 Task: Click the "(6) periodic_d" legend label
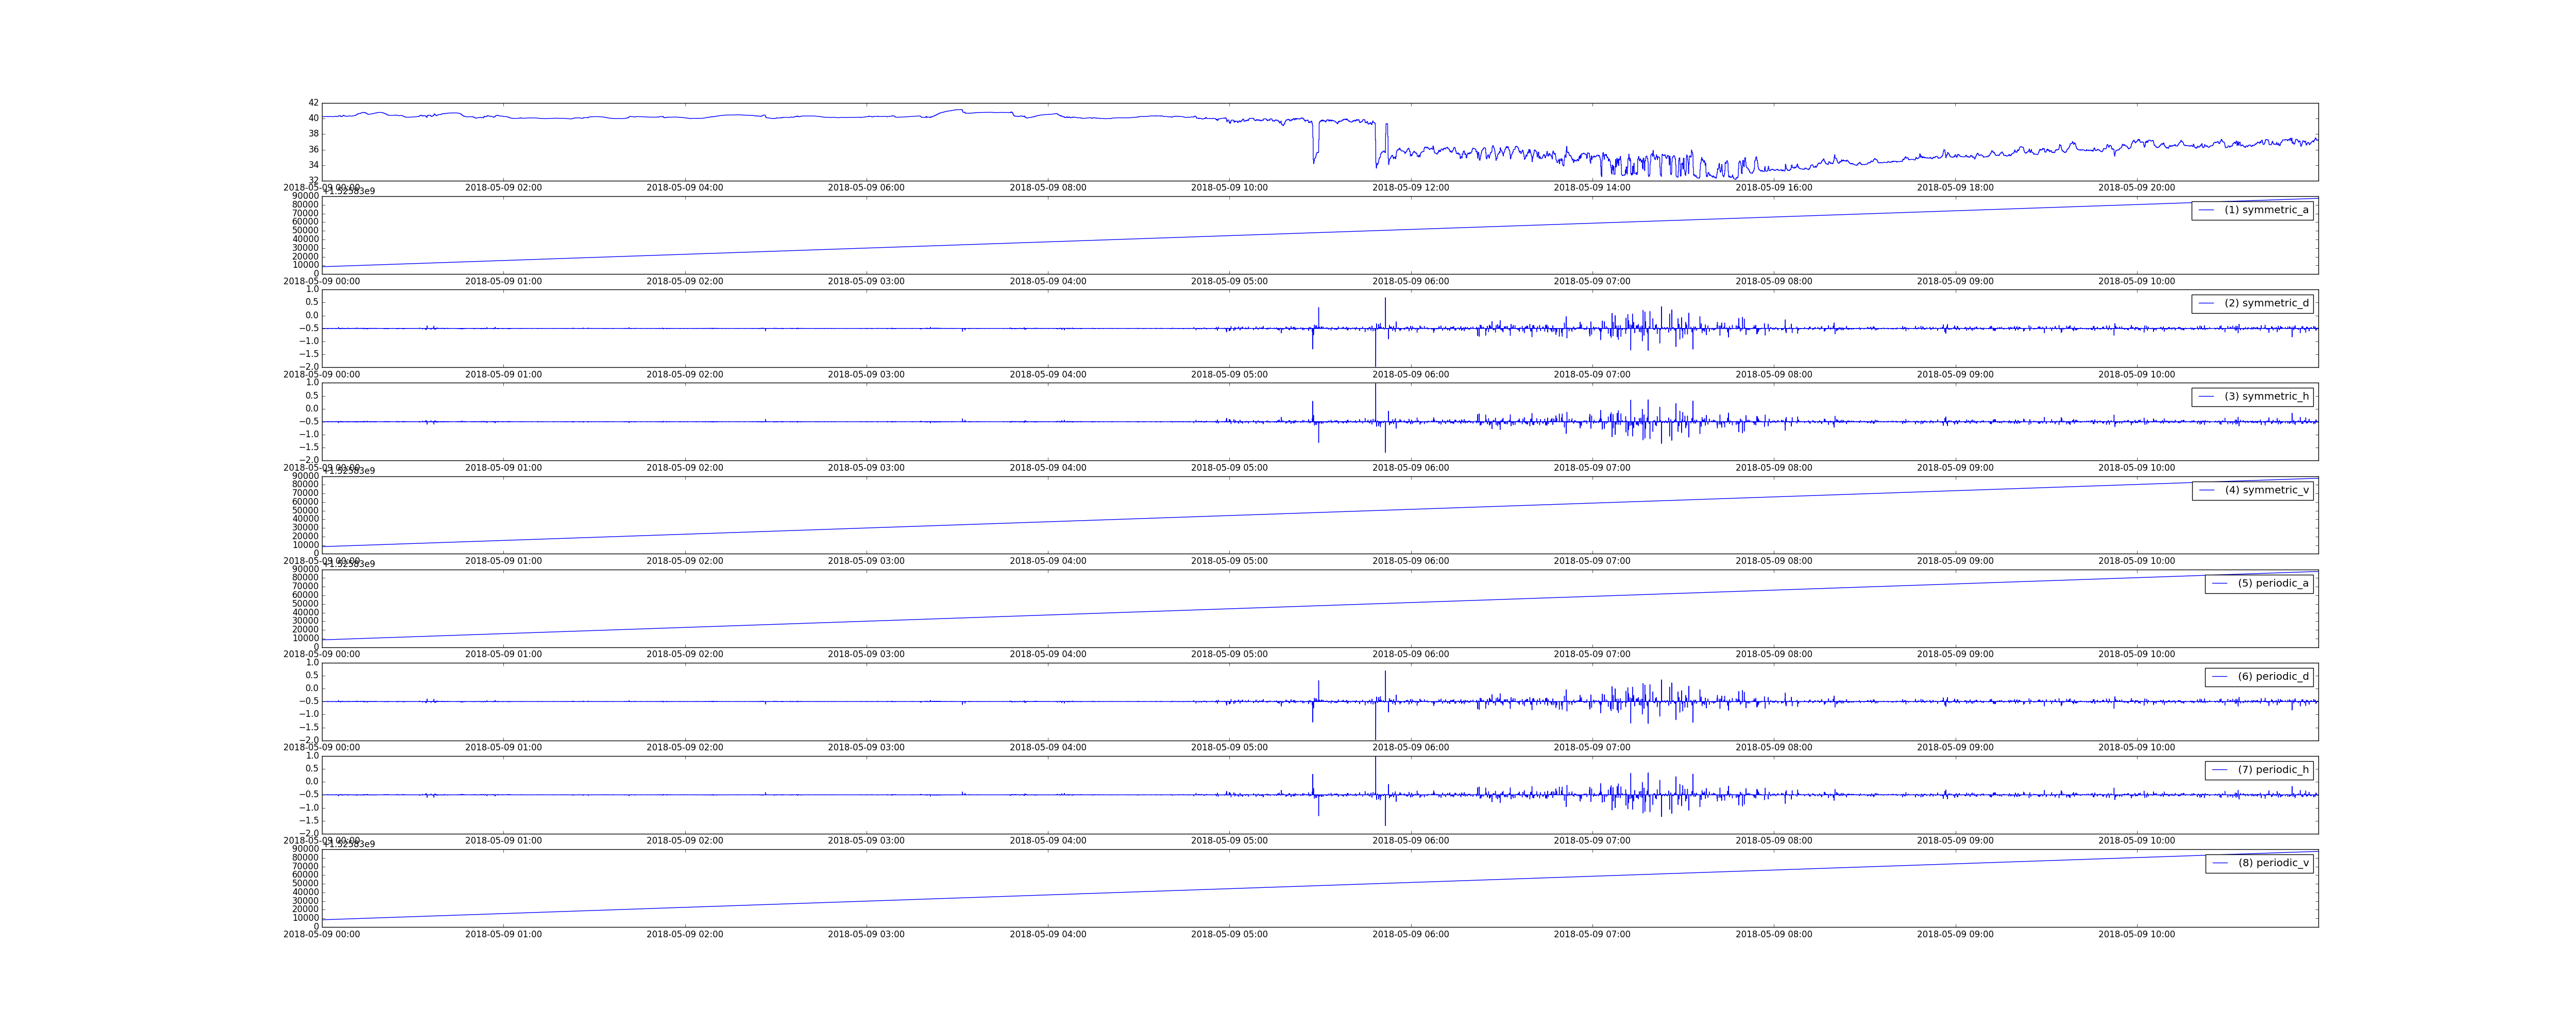2273,676
